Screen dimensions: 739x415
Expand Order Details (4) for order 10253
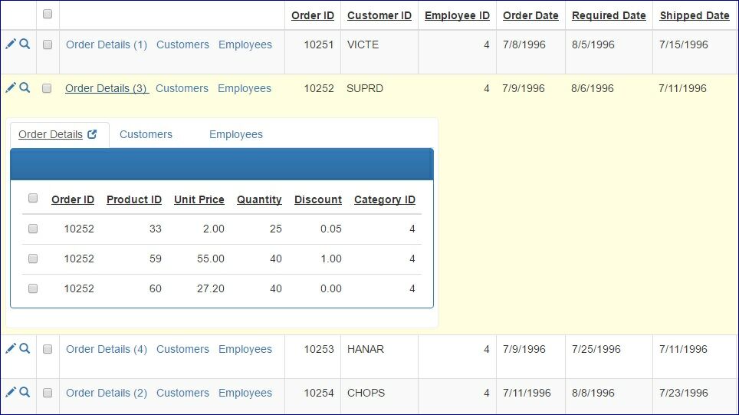pos(107,350)
